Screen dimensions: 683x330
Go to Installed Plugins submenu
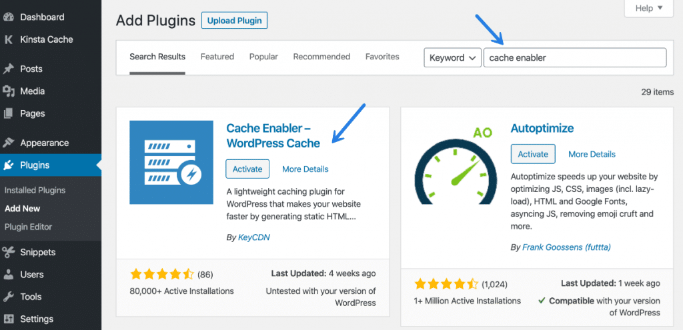pos(35,190)
